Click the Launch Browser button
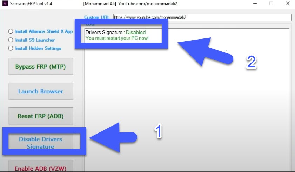This screenshot has height=172, width=295. coord(41,91)
